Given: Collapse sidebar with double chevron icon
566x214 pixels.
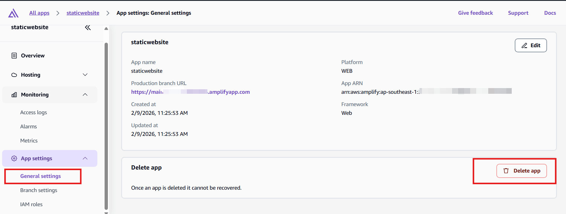Looking at the screenshot, I should click(x=88, y=28).
